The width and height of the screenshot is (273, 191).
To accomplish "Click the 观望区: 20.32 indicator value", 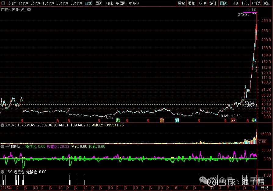I will tap(58, 147).
